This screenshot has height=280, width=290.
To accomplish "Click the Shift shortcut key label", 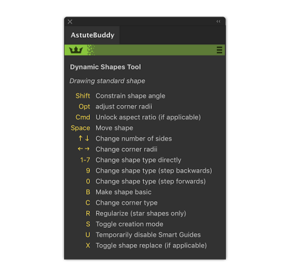I will click(x=83, y=96).
